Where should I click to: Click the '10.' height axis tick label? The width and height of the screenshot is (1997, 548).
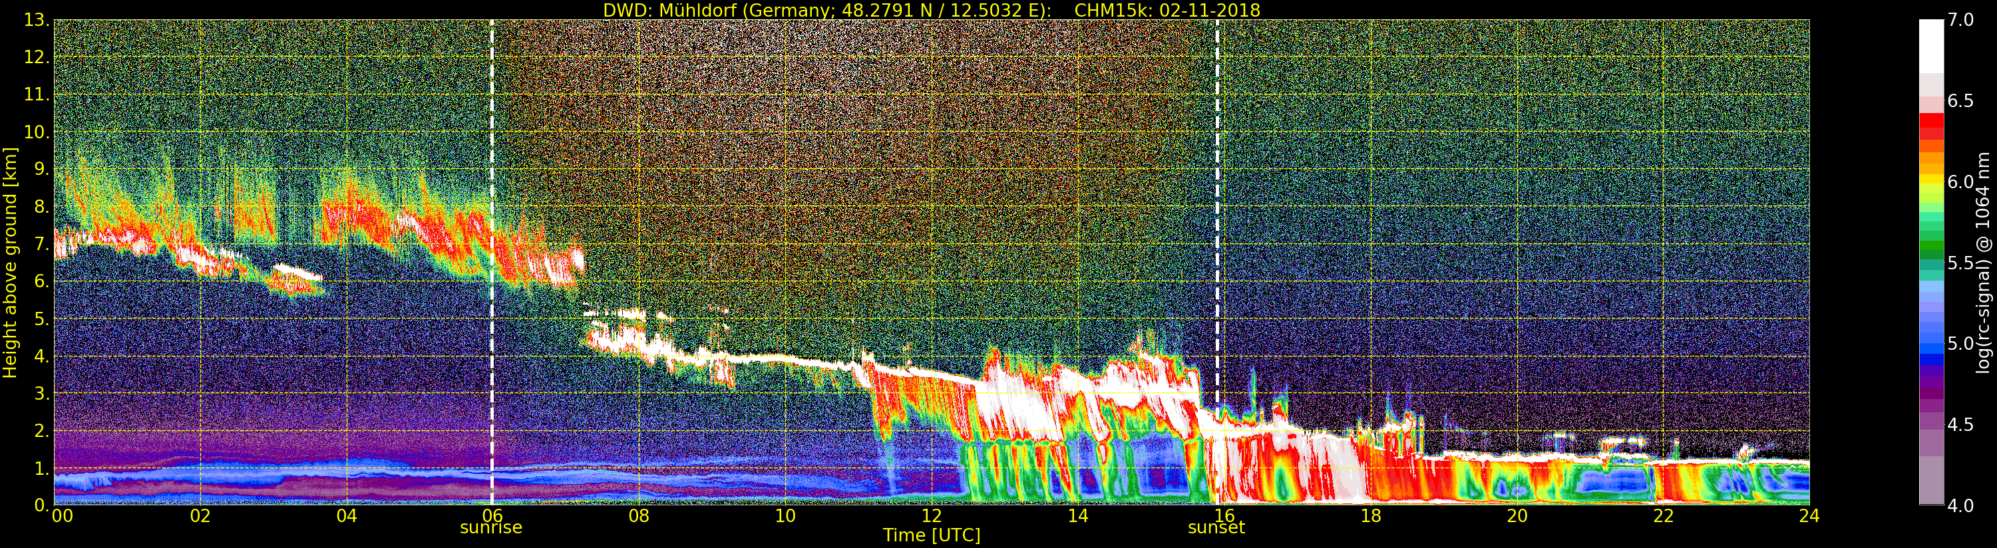(37, 132)
